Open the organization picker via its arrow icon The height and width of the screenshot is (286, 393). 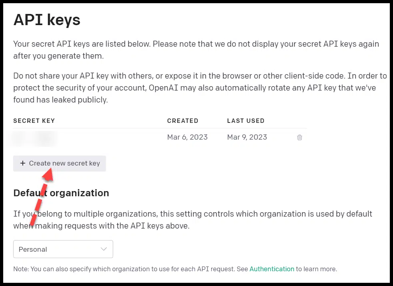pyautogui.click(x=104, y=249)
